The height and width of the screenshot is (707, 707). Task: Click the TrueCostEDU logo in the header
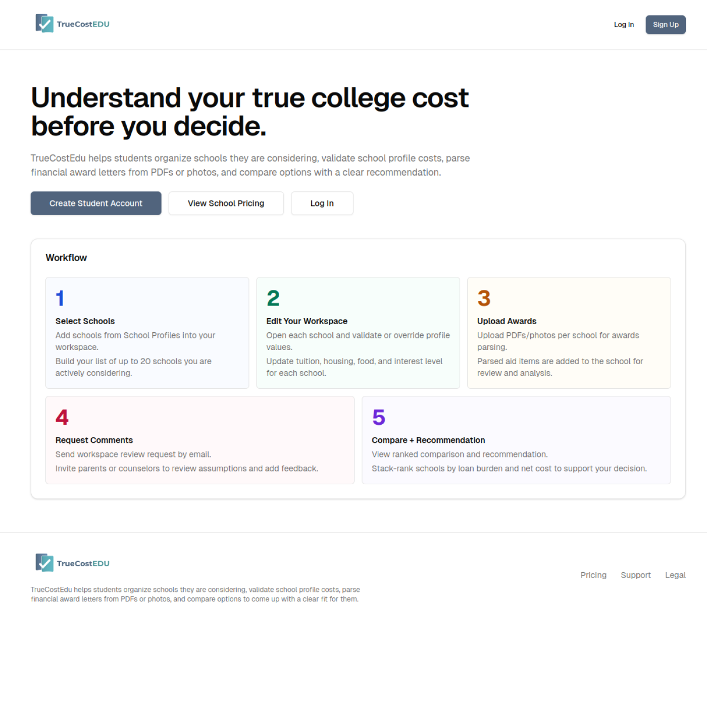(x=72, y=24)
